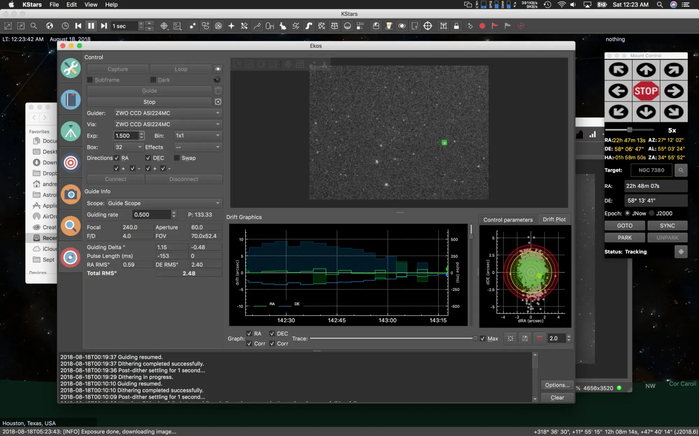Image resolution: width=699 pixels, height=436 pixels.
Task: Uncheck the DEC graph checkbox
Action: click(272, 333)
